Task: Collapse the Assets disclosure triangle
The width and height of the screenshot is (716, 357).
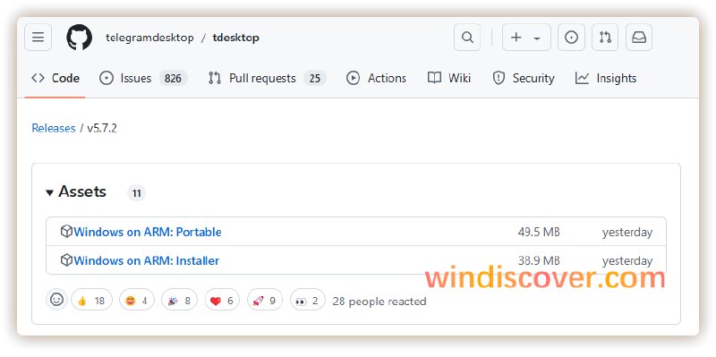Action: [x=49, y=192]
